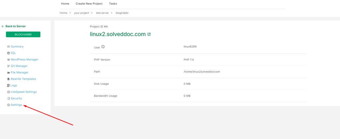Open WordPress Manager link
This screenshot has height=139, width=340.
[25, 59]
